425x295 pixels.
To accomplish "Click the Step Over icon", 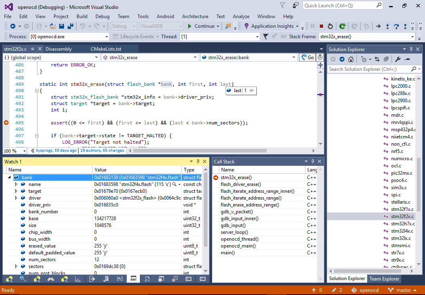I will pos(396,26).
